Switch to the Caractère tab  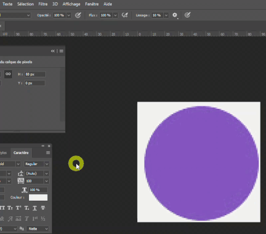click(21, 153)
